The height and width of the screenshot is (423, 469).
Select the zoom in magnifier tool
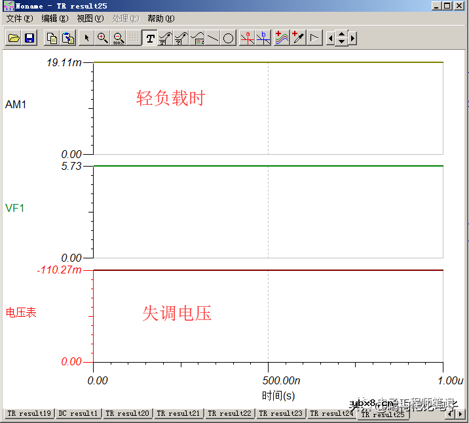103,39
